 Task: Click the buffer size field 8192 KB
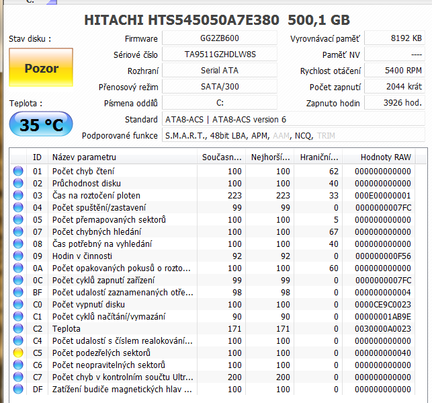tap(394, 38)
